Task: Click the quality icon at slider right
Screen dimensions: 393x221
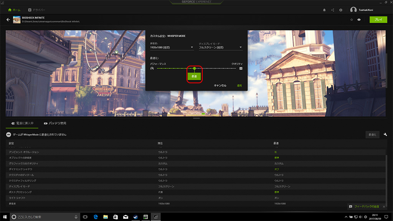Action: [241, 68]
